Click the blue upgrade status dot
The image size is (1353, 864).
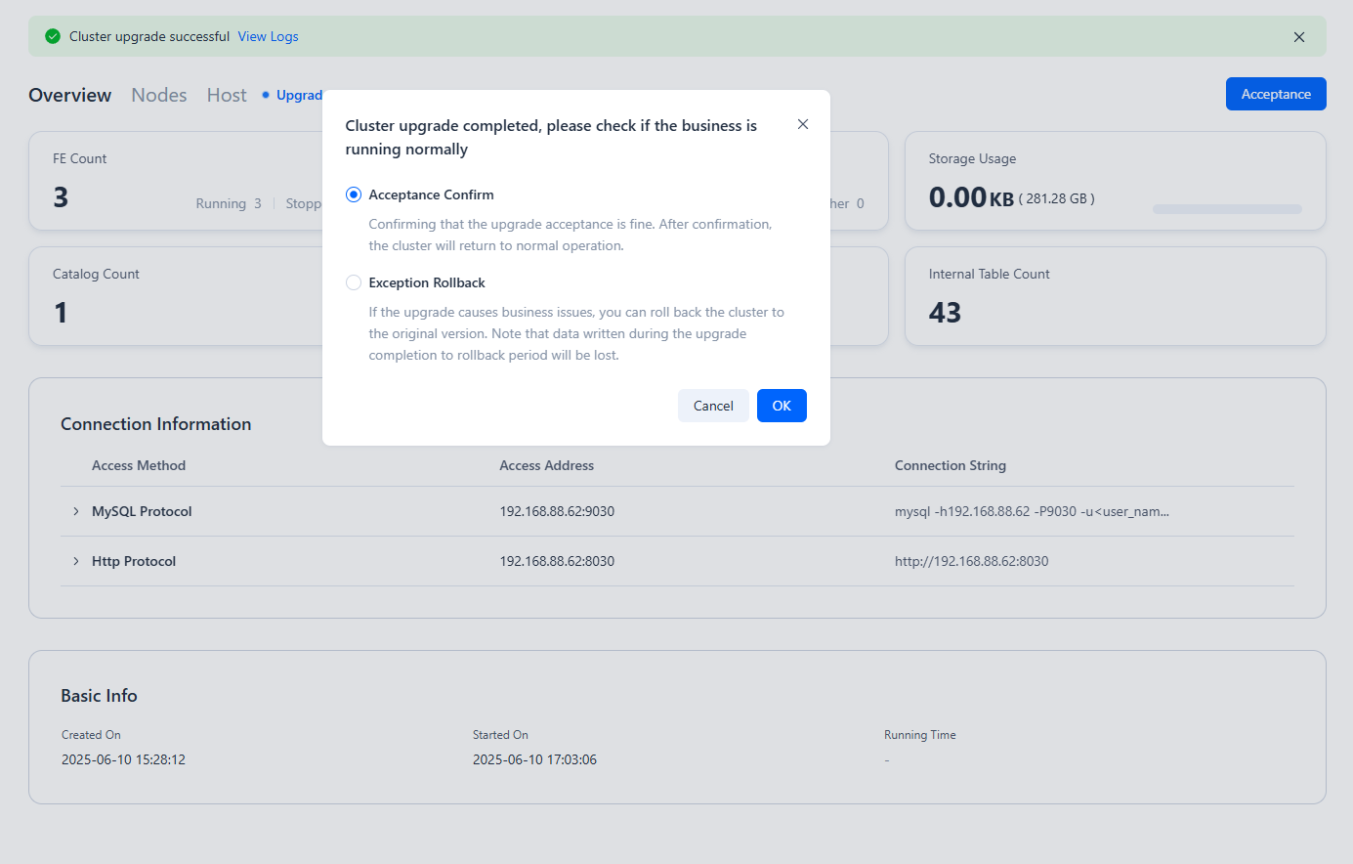click(x=266, y=95)
